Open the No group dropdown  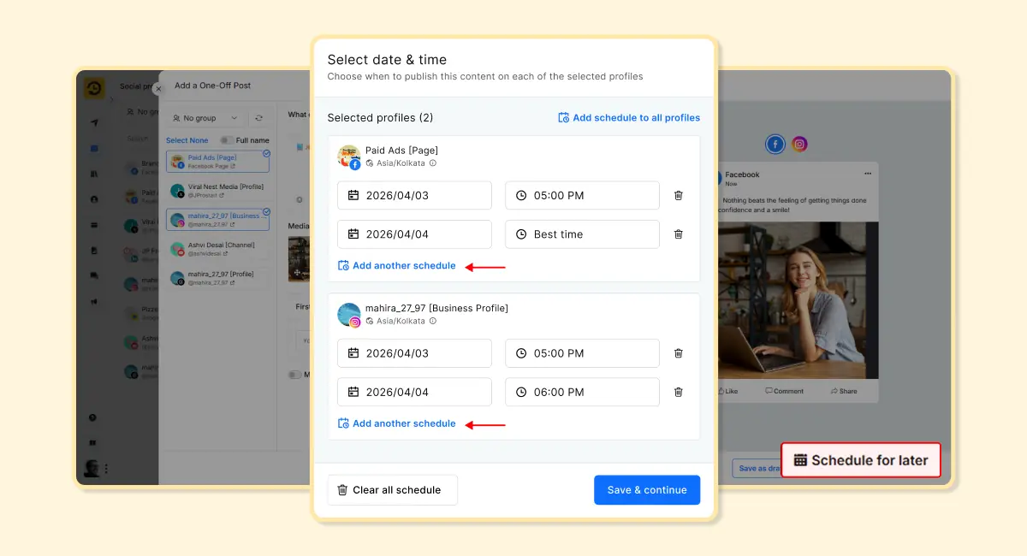204,118
